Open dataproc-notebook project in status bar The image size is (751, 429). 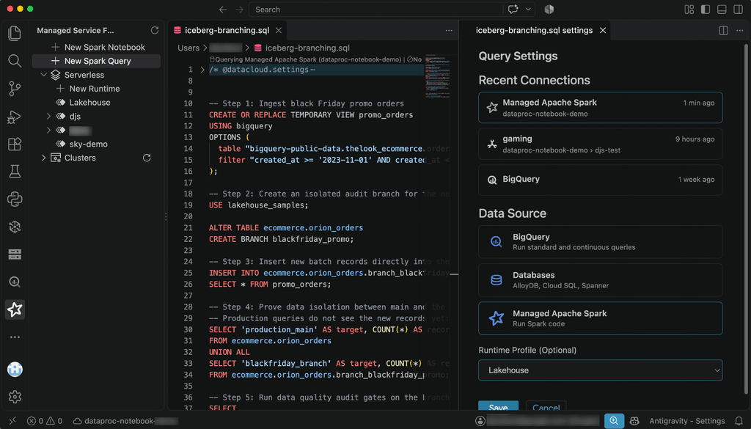pyautogui.click(x=125, y=421)
